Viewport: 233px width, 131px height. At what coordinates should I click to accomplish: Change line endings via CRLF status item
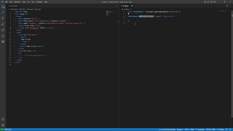(192, 130)
